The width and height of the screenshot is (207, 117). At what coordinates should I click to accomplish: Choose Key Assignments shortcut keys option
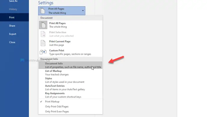pos(70,95)
